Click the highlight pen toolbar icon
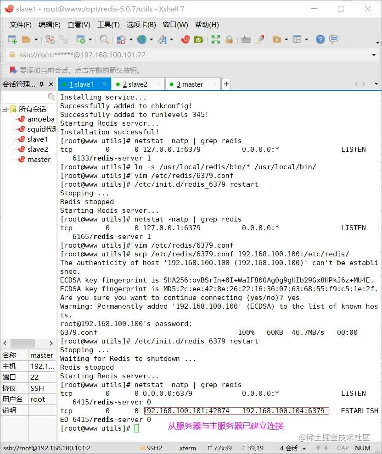382x454 pixels. [260, 39]
